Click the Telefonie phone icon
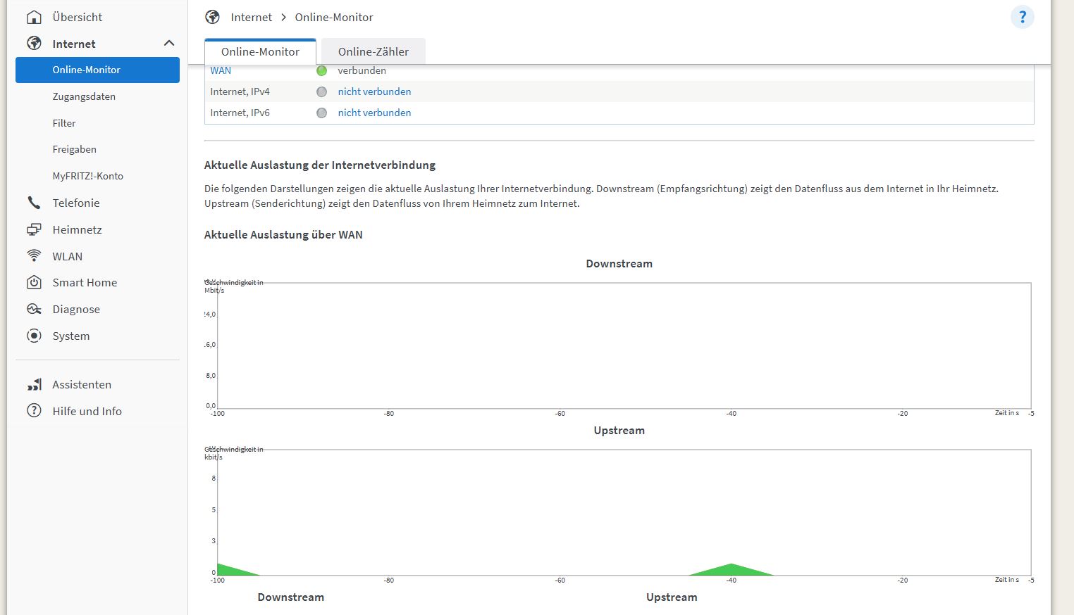This screenshot has height=615, width=1074. (34, 203)
